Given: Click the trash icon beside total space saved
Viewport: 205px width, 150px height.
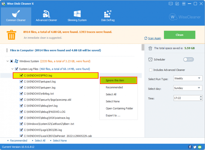Looking at the screenshot, I should (150, 48).
